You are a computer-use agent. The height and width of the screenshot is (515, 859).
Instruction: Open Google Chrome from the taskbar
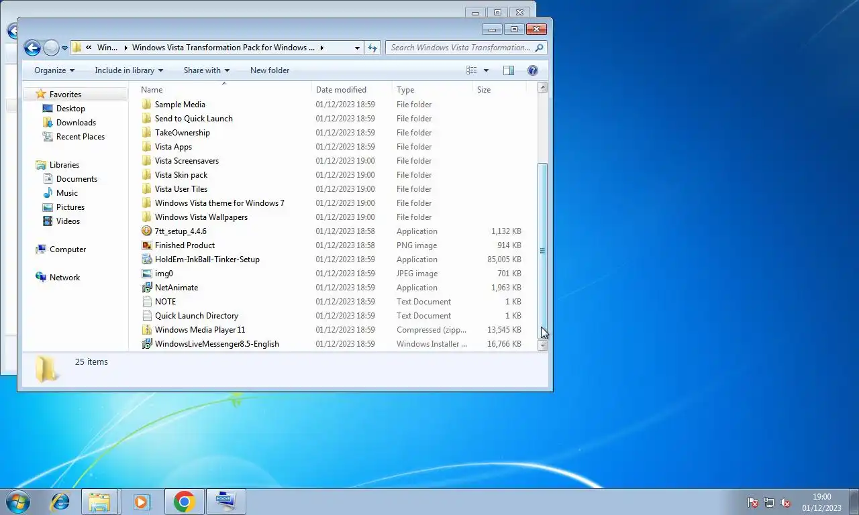(184, 502)
